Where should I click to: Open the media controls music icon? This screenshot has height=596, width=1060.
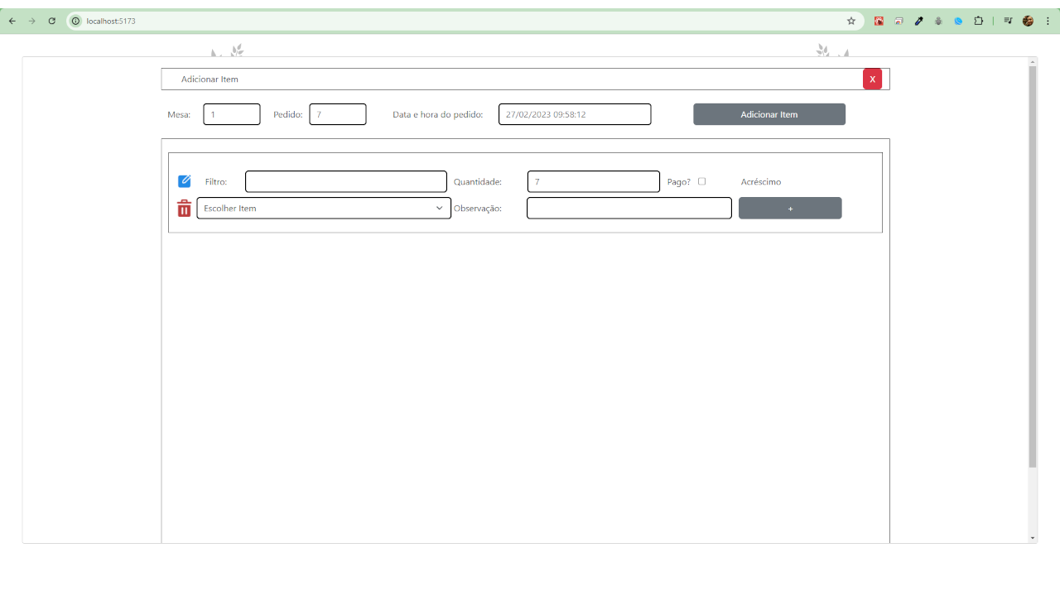coord(1008,21)
